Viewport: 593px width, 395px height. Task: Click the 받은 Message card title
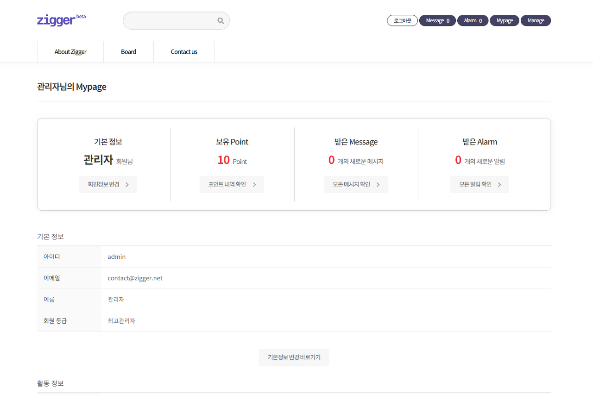[356, 142]
